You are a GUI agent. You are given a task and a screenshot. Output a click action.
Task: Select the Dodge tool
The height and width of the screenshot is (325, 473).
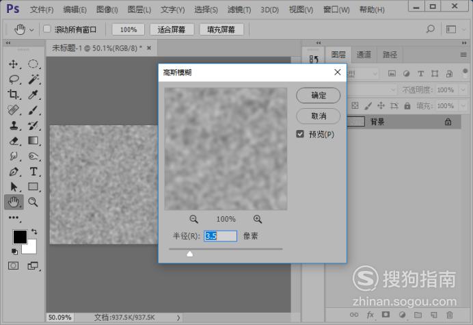[x=33, y=156]
